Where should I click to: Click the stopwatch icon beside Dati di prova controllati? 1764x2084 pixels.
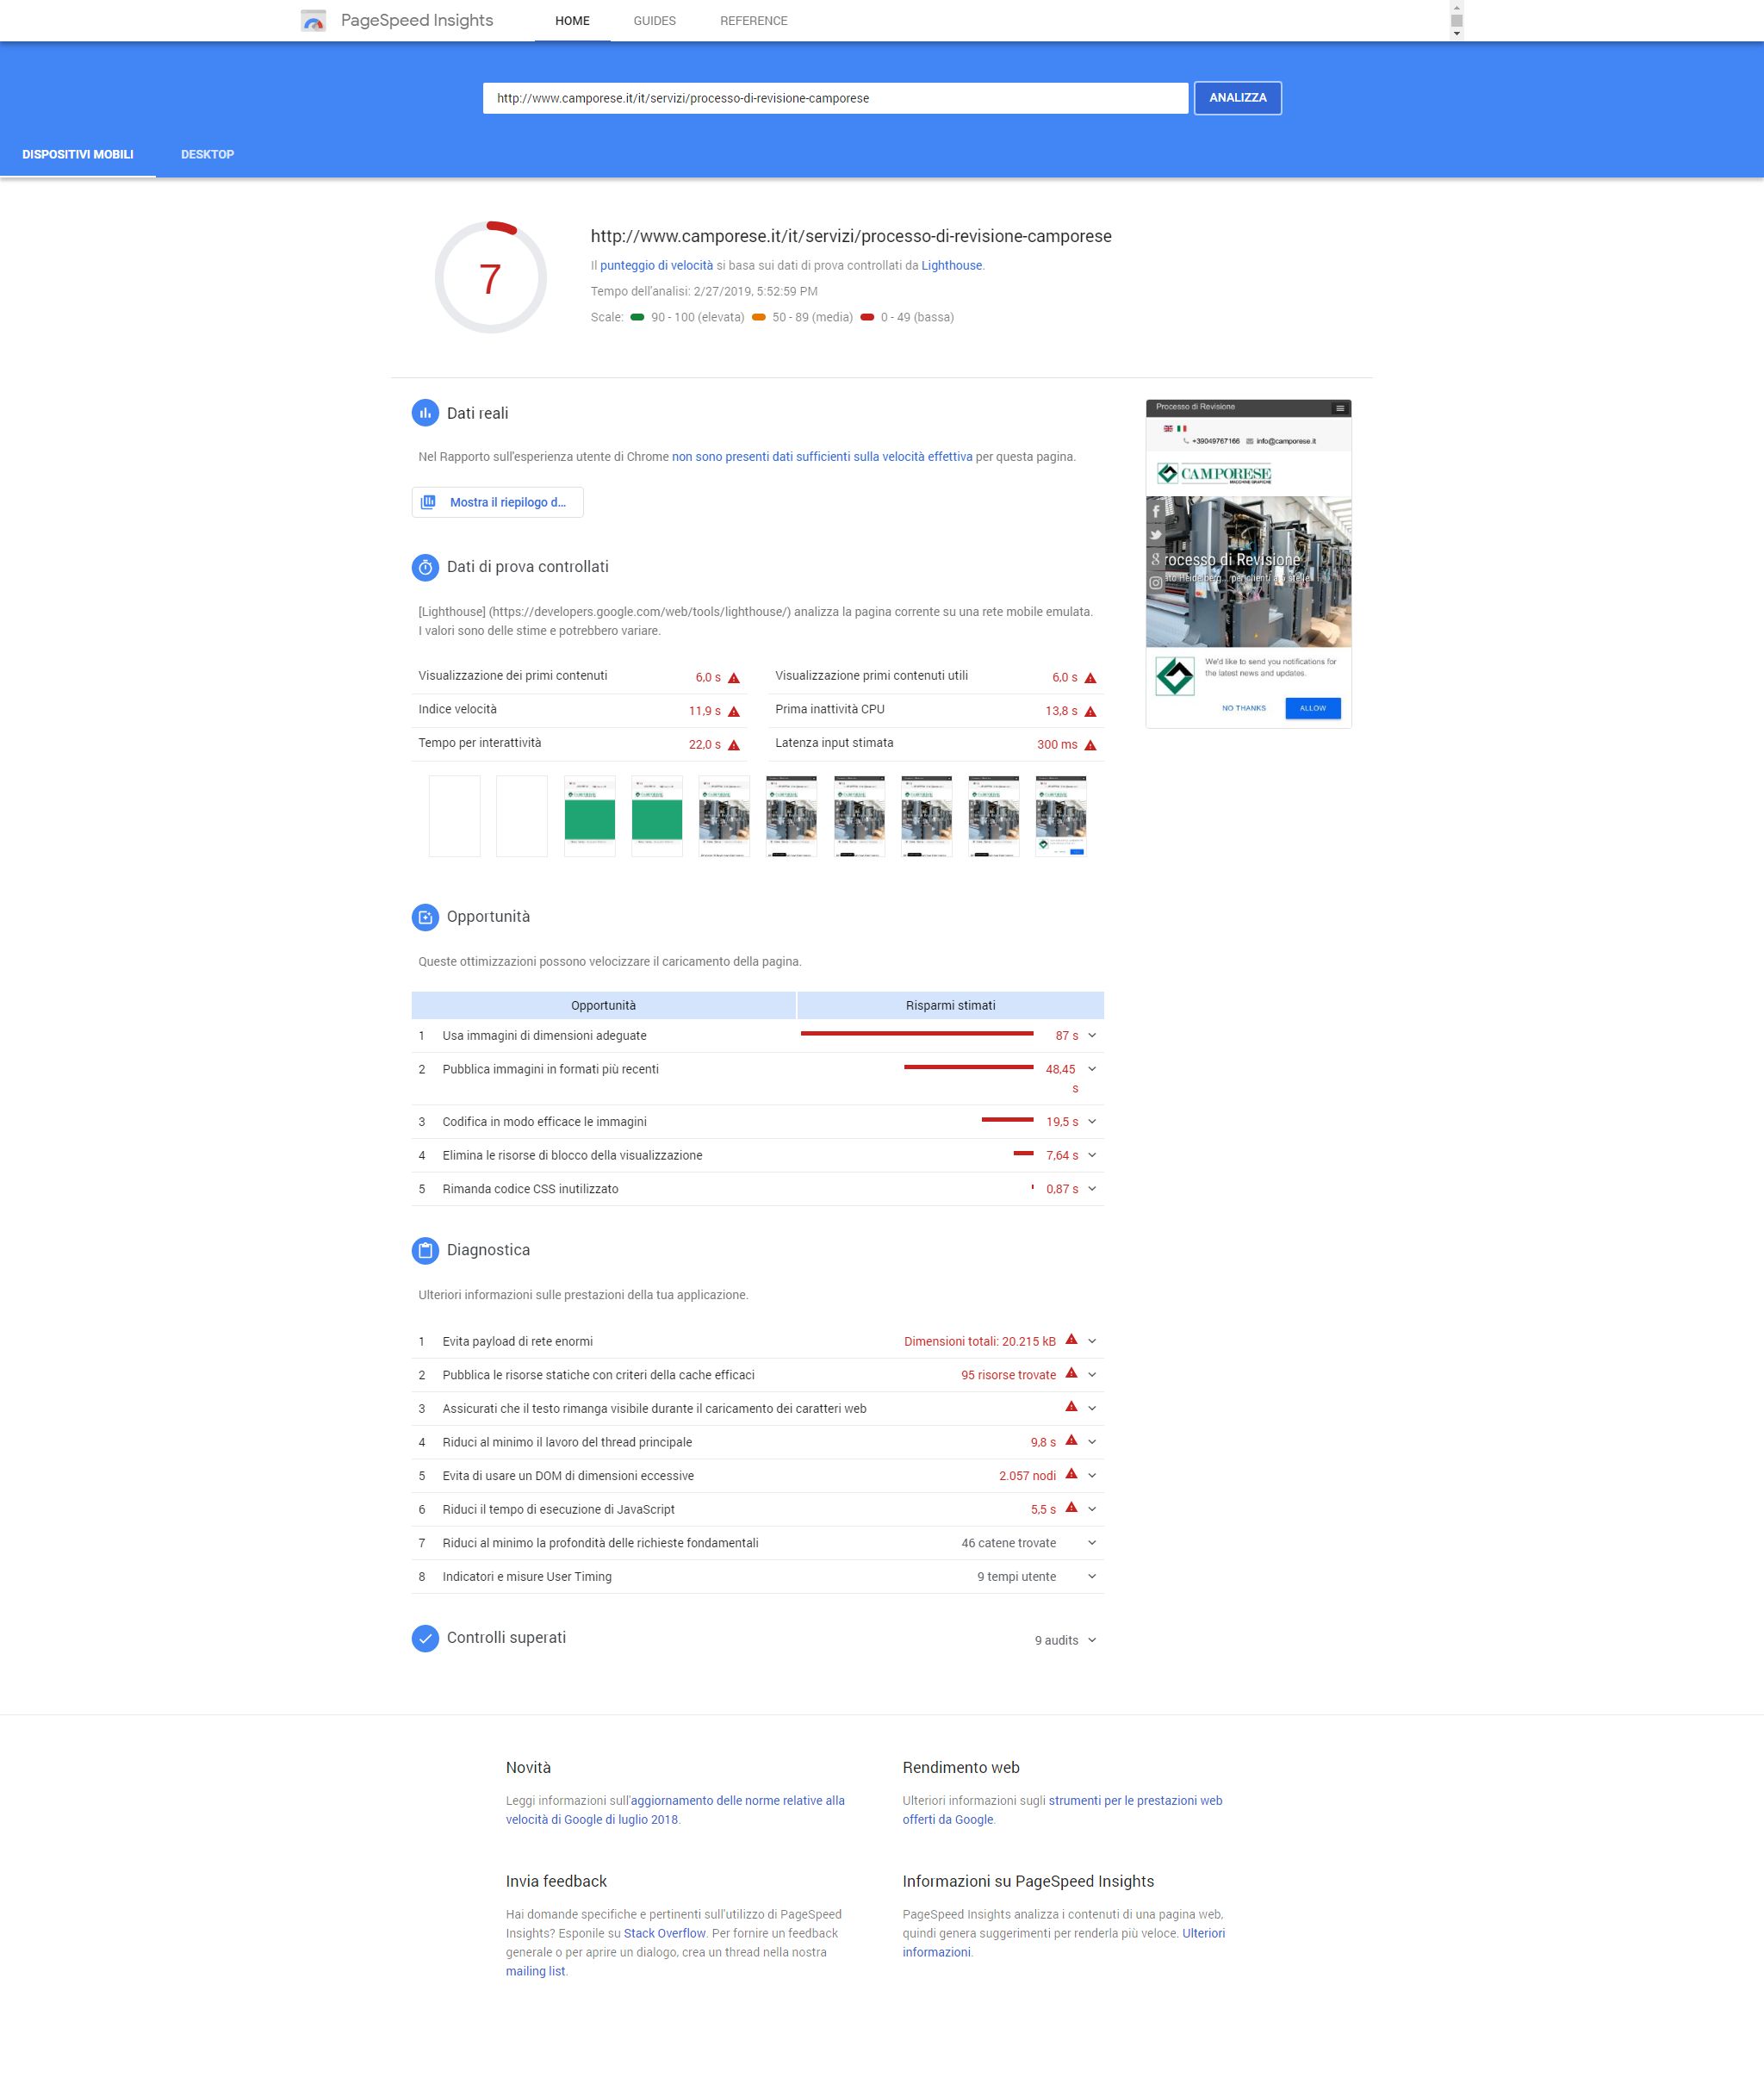point(425,567)
